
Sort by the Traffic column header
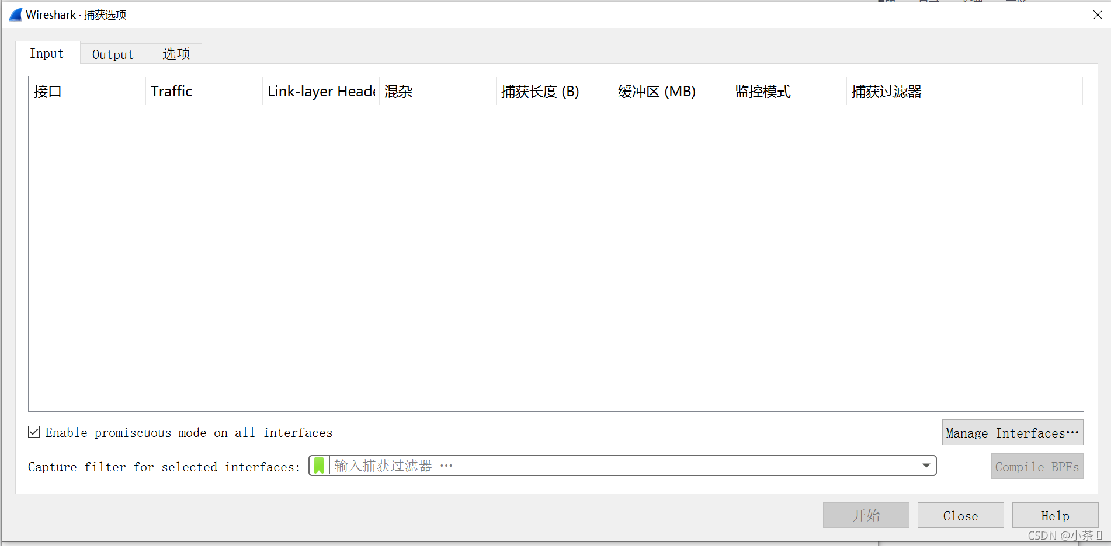(x=204, y=92)
